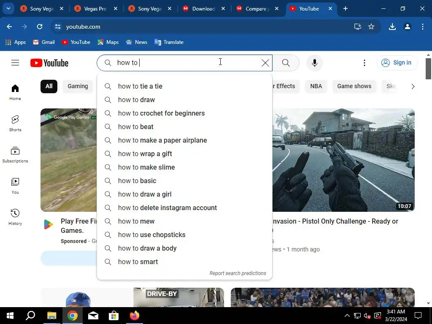Choose suggestion 'how to draw a body'
This screenshot has width=432, height=324.
[x=185, y=248]
